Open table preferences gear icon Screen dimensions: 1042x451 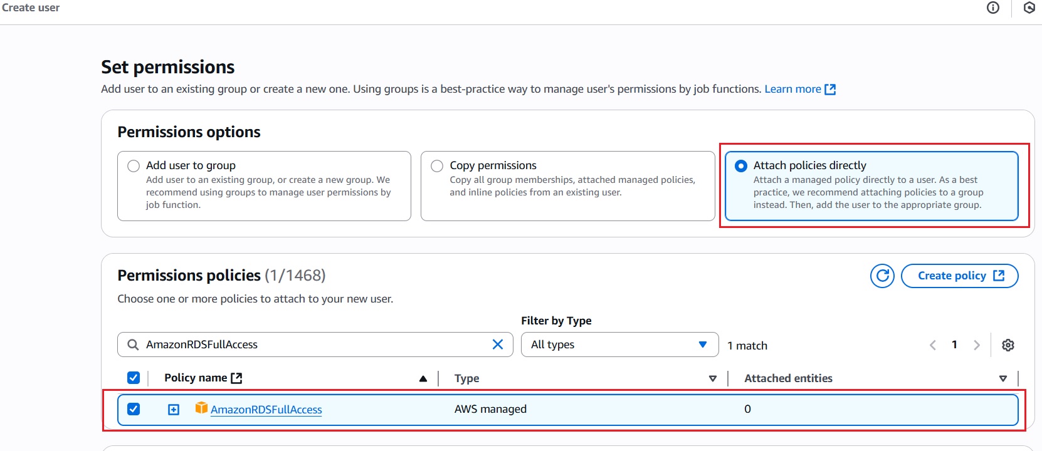point(1008,345)
